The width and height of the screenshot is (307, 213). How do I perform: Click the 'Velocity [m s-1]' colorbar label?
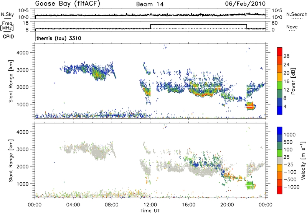coord(303,160)
